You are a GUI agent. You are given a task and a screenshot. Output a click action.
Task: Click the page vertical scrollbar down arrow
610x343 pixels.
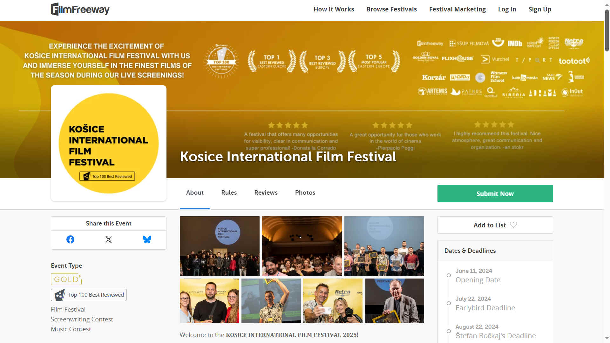[x=607, y=338]
